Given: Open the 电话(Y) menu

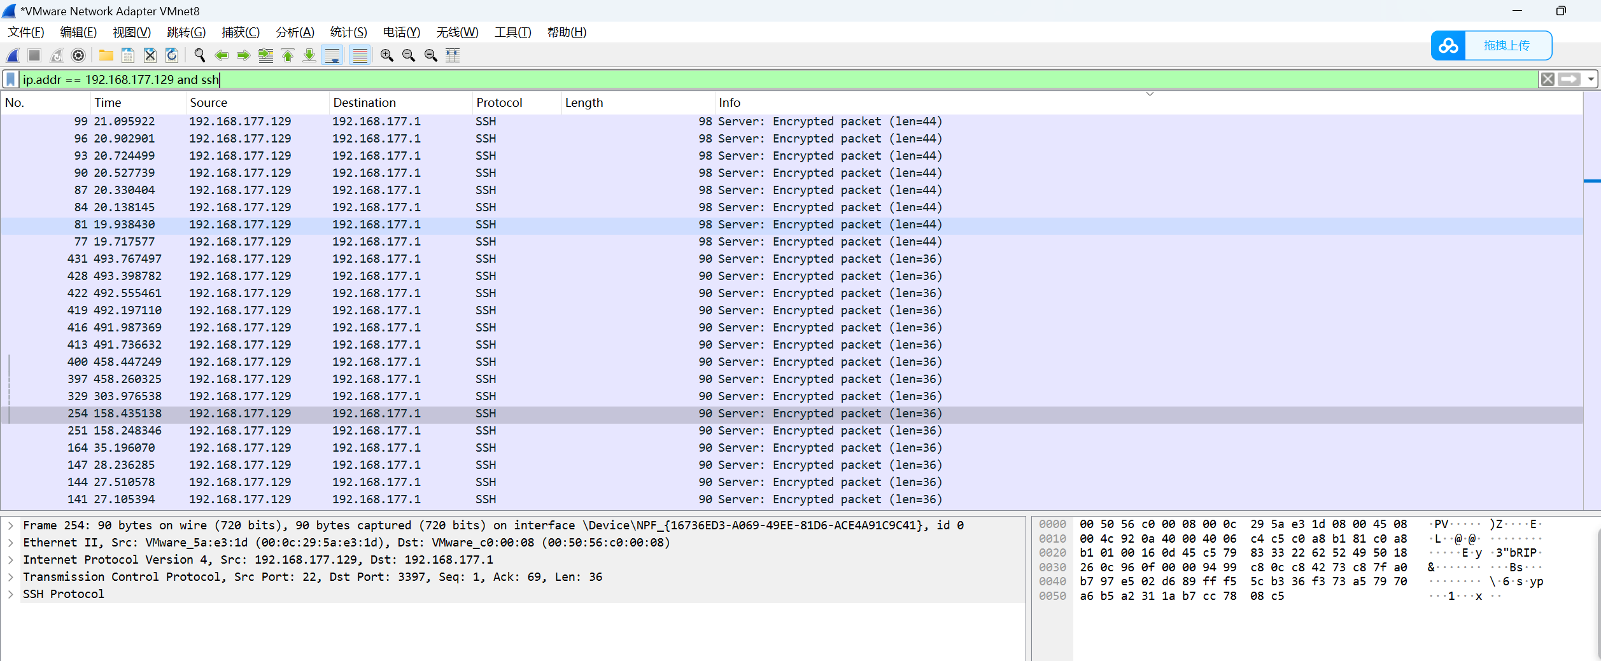Looking at the screenshot, I should [x=402, y=32].
